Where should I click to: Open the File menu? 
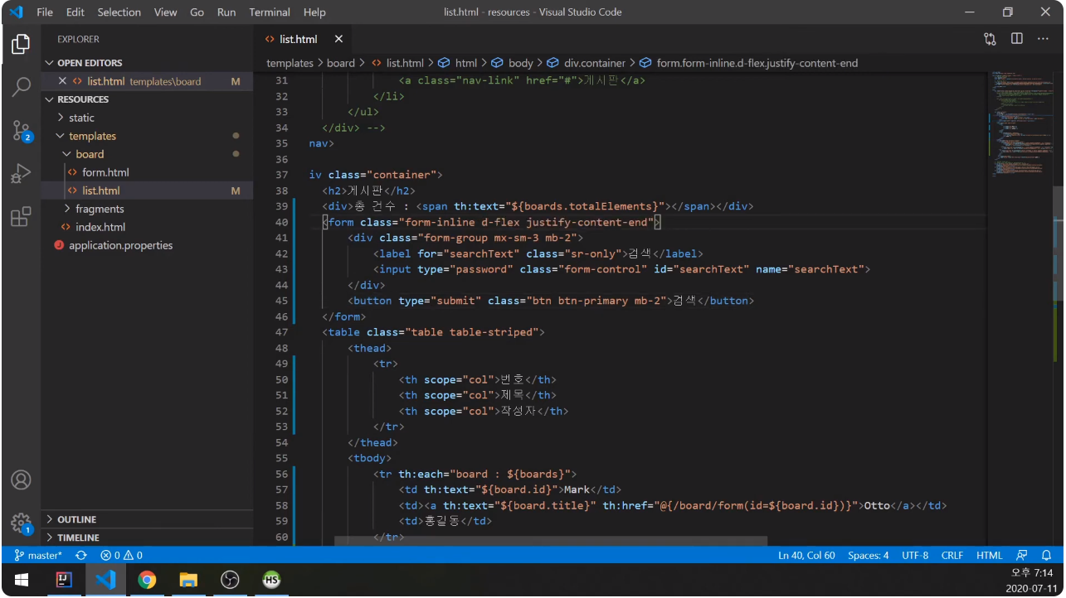[x=45, y=12]
